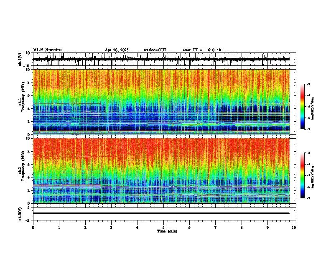Click the time-axis tick label "9"
The image size is (331, 255).
268,227
